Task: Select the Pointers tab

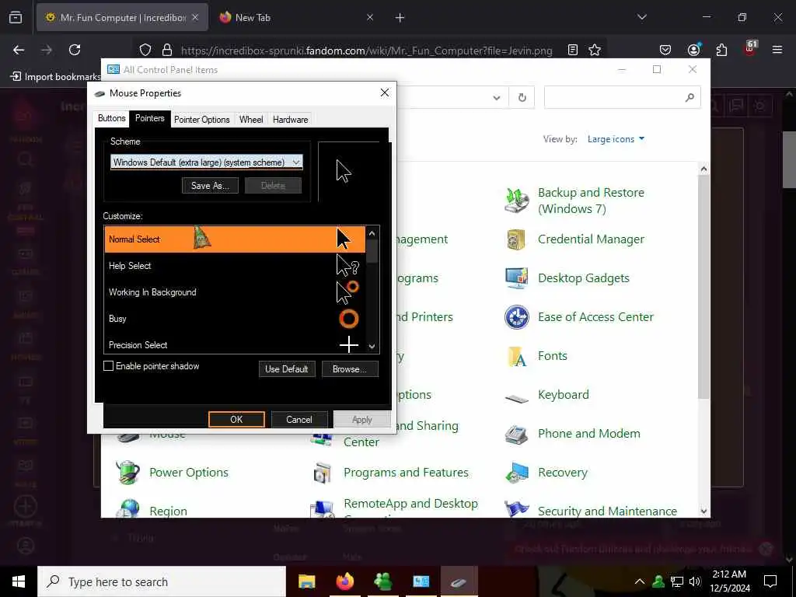Action: tap(150, 118)
